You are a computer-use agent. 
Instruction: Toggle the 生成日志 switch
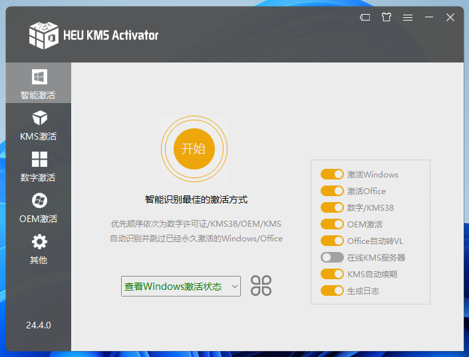[332, 291]
